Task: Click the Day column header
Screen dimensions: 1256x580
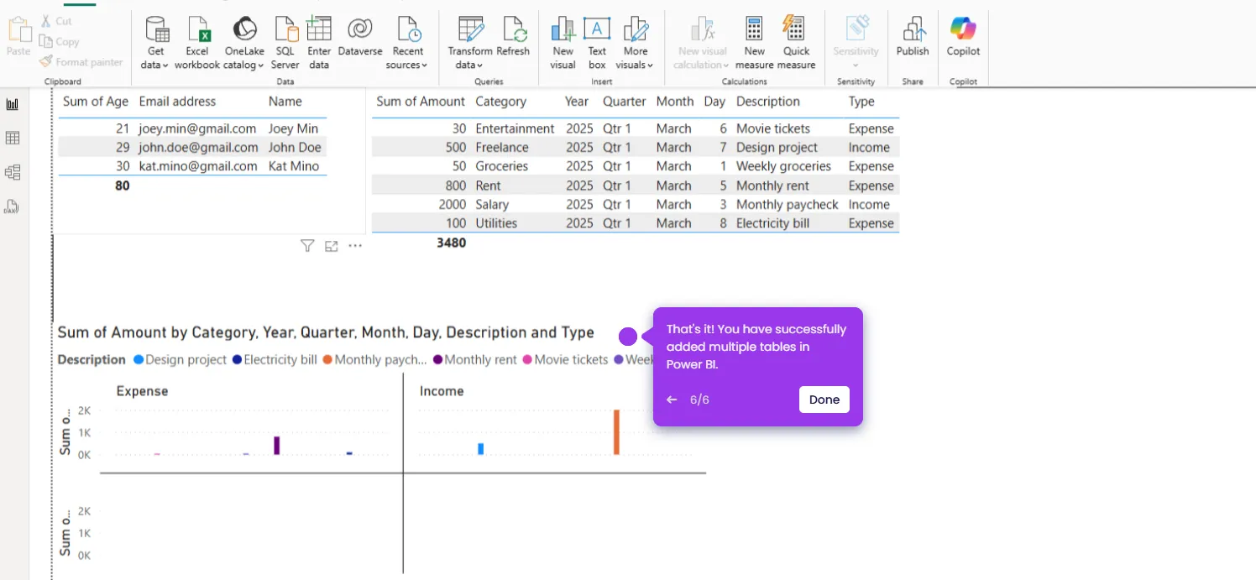Action: click(714, 102)
